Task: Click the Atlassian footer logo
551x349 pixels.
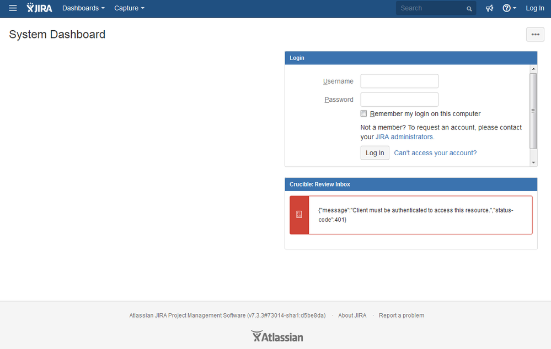Action: point(277,336)
